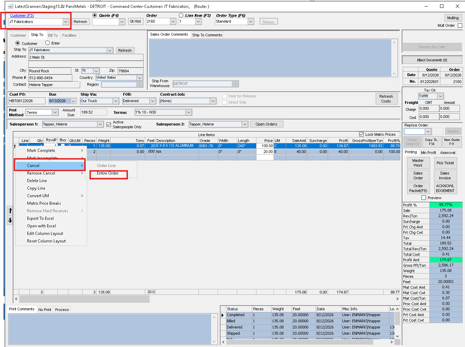Click the Order Packet (F8) button
This screenshot has width=465, height=347.
418,188
